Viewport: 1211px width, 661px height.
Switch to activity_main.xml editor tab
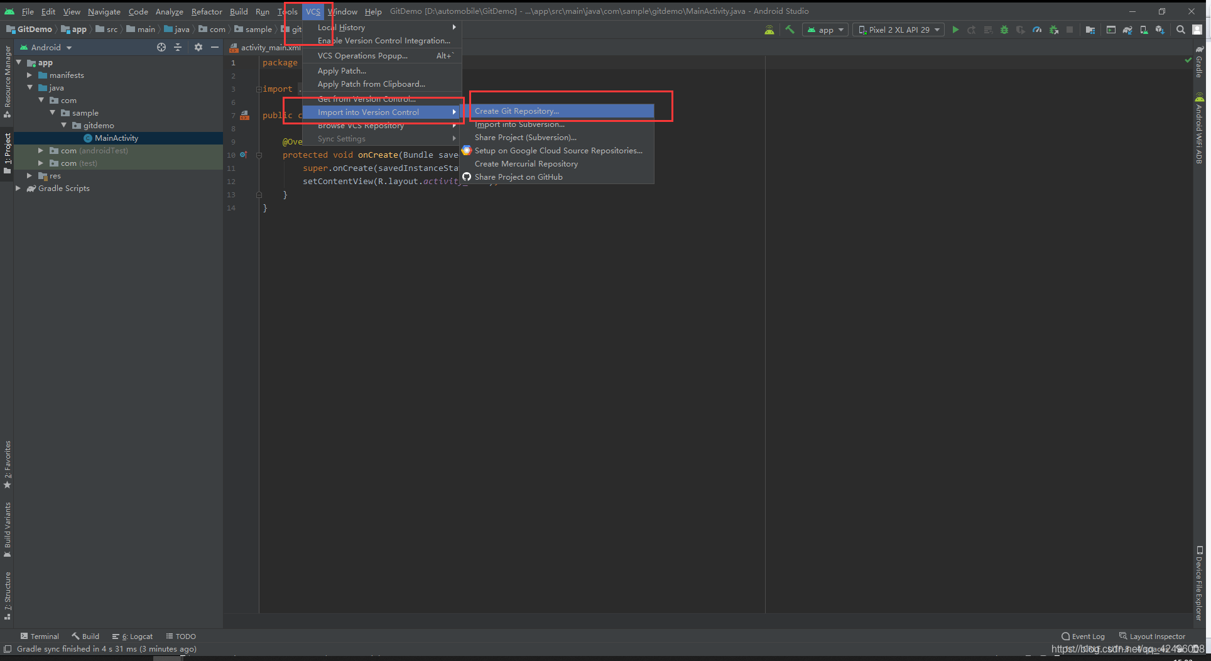pyautogui.click(x=266, y=47)
